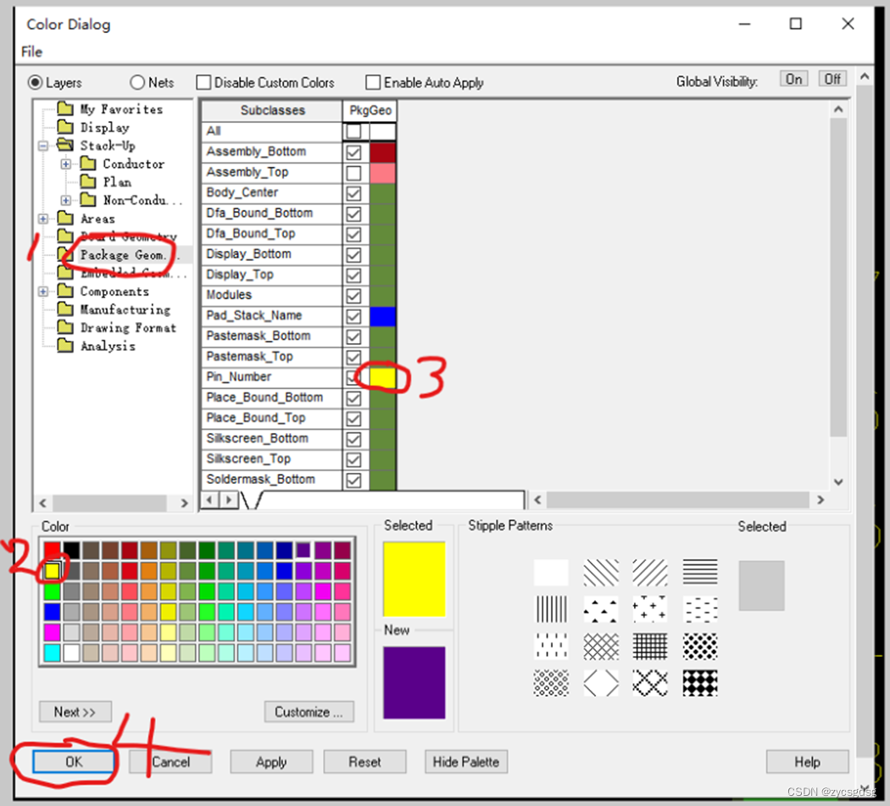Pick the vertical lines stipple pattern

point(551,609)
